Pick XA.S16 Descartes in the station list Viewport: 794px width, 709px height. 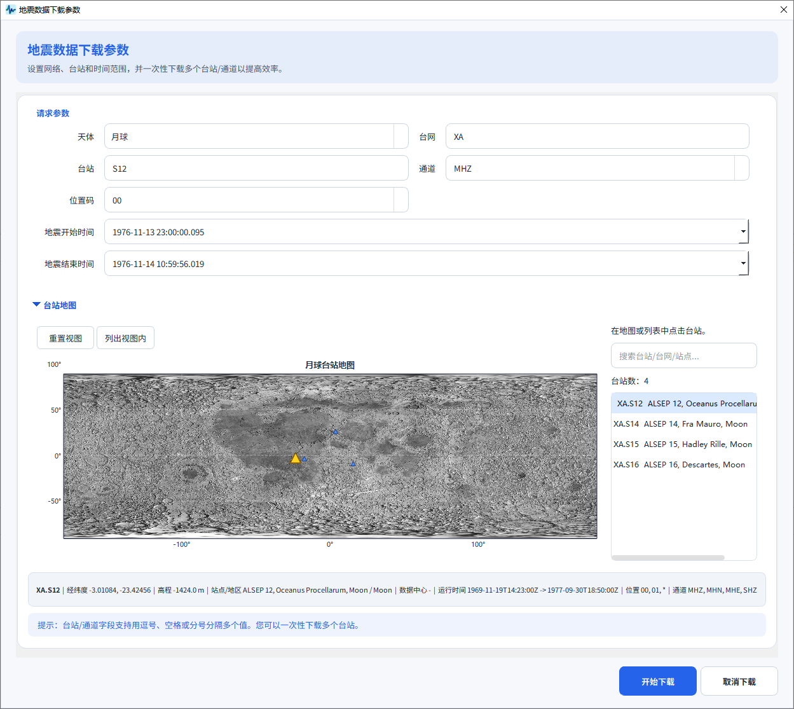pyautogui.click(x=684, y=465)
